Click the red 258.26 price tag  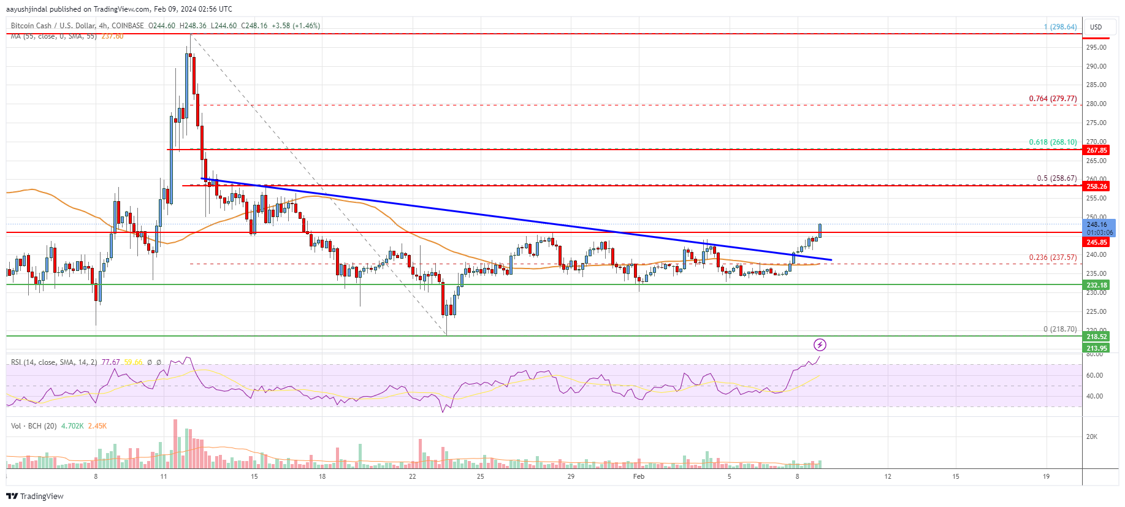pyautogui.click(x=1096, y=186)
